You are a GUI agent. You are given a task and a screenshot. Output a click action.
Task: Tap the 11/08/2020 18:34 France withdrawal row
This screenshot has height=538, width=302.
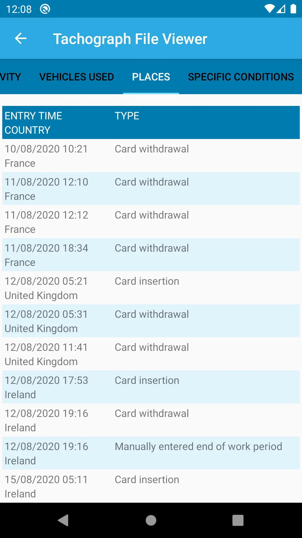click(x=151, y=255)
